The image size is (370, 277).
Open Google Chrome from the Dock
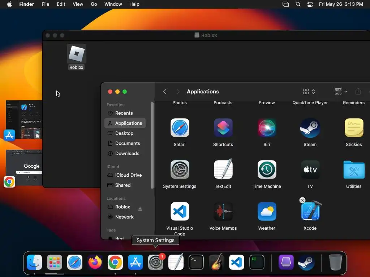pos(115,262)
